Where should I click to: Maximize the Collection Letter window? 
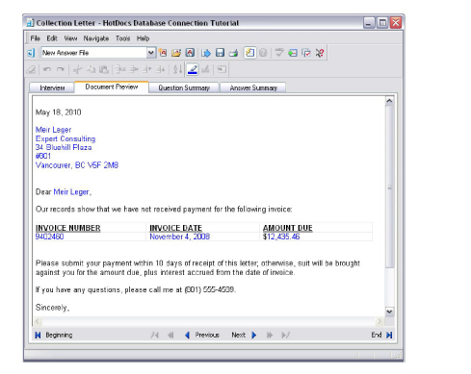(x=382, y=23)
